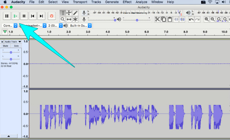The height and width of the screenshot is (140, 230).
Task: Click the lower channel waveform
Action: pyautogui.click(x=130, y=114)
